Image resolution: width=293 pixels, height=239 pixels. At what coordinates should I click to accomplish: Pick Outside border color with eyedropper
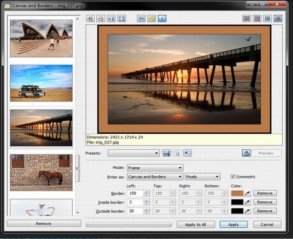click(248, 211)
